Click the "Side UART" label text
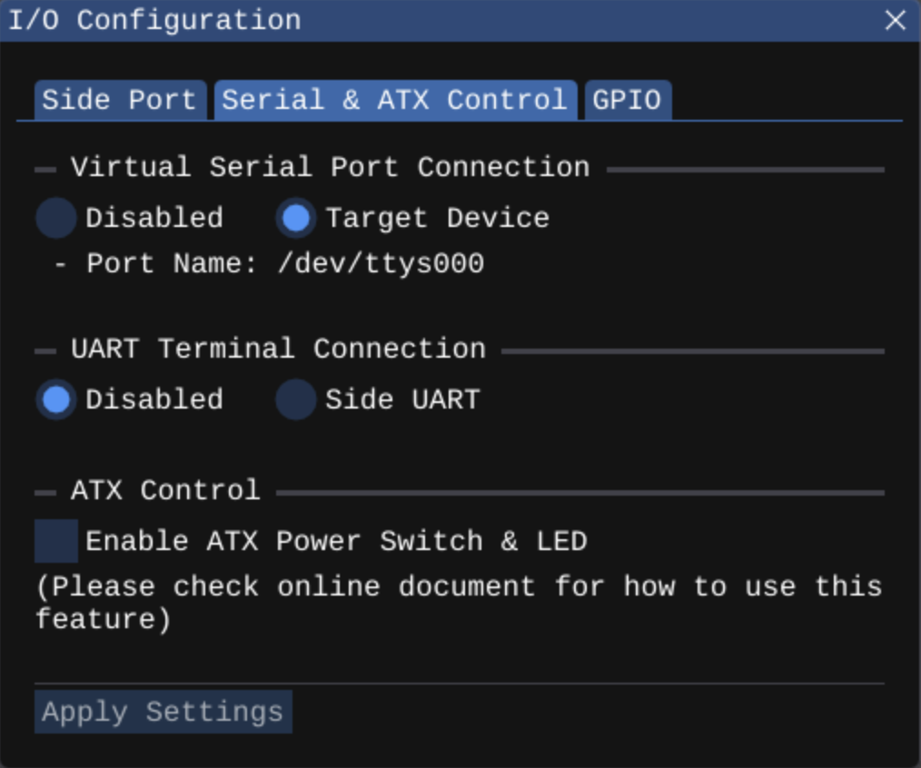The height and width of the screenshot is (768, 921). pos(401,400)
